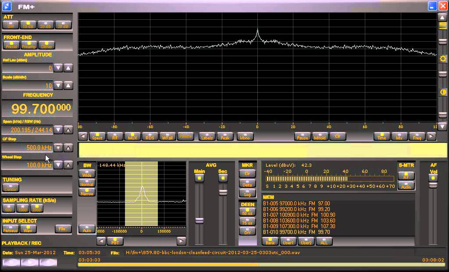This screenshot has width=449, height=272.
Task: Switch to RDS display mode
Action: pyautogui.click(x=150, y=136)
